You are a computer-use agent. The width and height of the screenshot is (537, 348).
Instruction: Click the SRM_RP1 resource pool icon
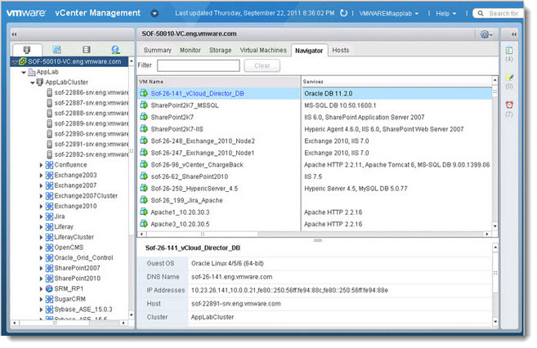tap(49, 288)
